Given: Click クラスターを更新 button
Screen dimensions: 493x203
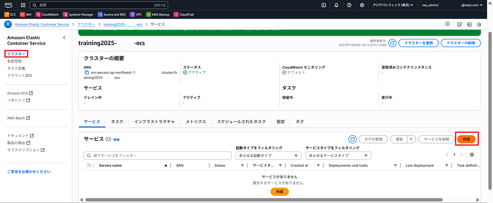Looking at the screenshot, I should pyautogui.click(x=419, y=43).
